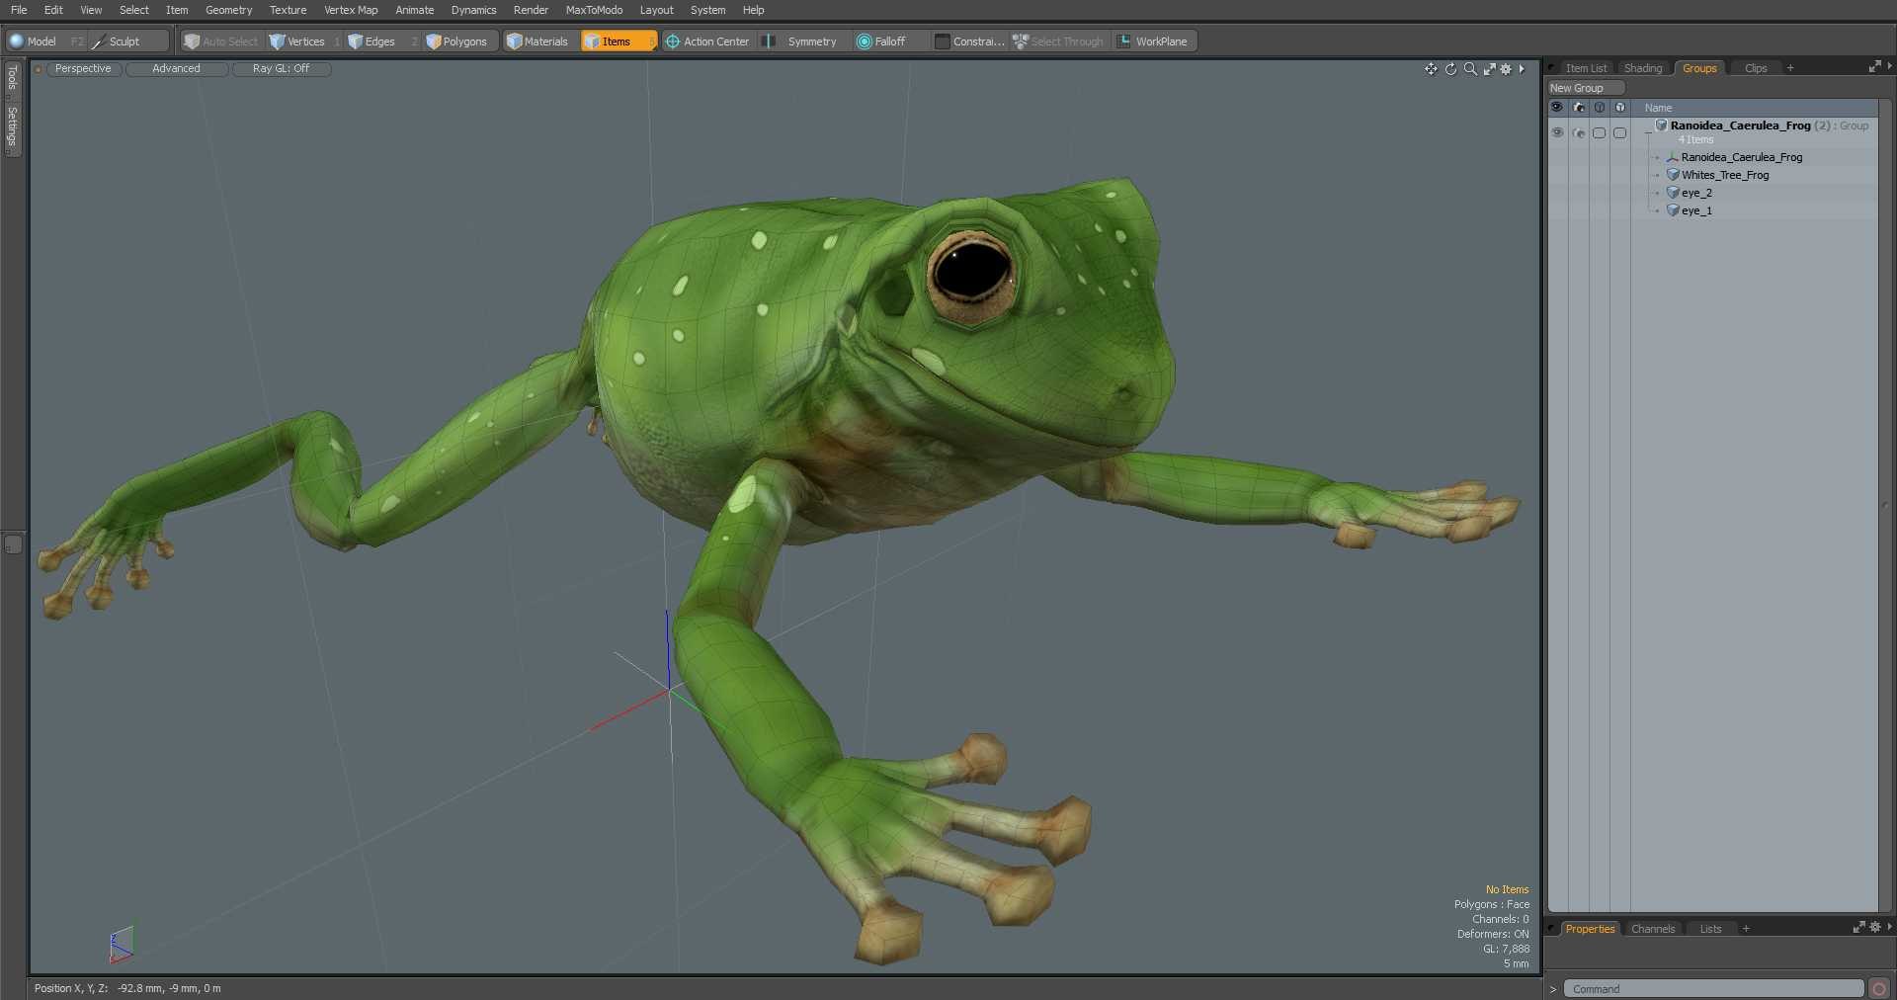Screen dimensions: 1897x1000
Task: Collapse the Ranoidea_Caerulea_Frog group tree
Action: point(1648,131)
